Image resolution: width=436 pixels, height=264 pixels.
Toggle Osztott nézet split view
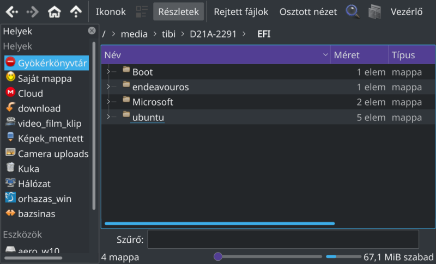pos(308,11)
